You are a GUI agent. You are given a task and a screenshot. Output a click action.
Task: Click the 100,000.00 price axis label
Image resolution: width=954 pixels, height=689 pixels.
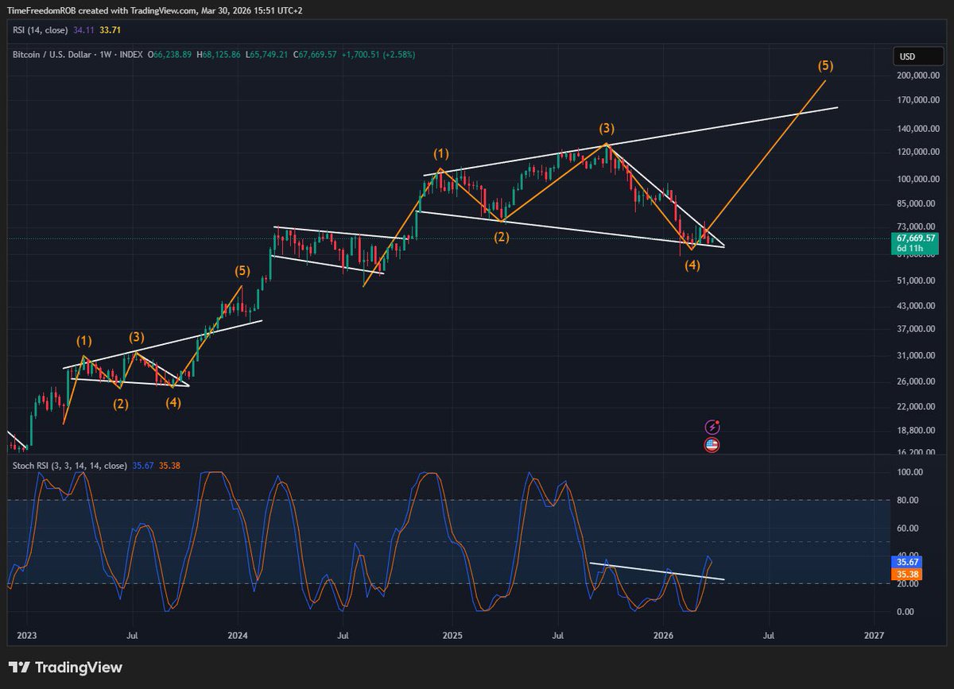(x=917, y=180)
